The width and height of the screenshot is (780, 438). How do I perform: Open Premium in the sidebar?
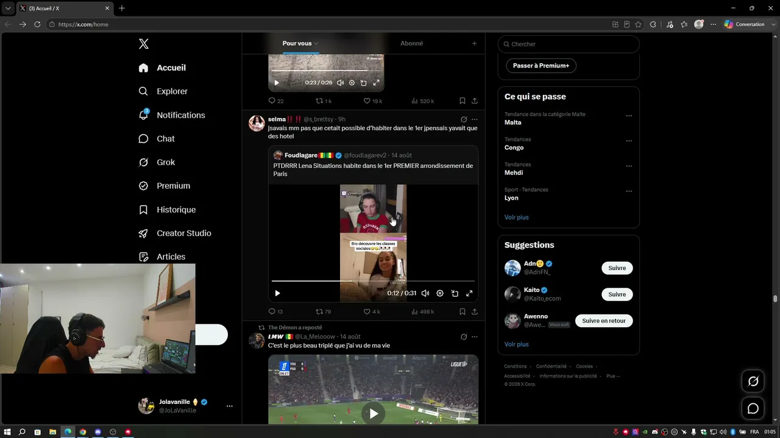click(165, 186)
